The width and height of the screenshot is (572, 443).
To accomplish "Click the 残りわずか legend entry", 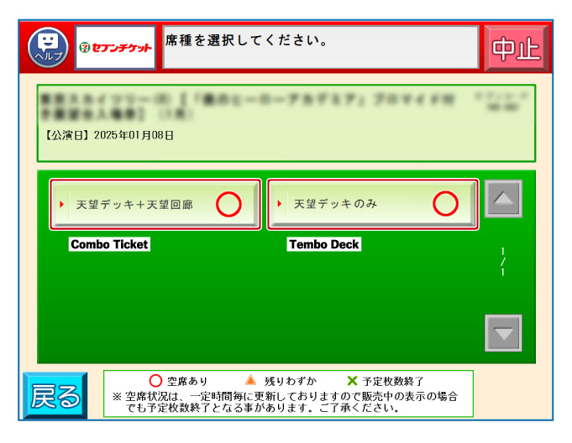I will pos(281,381).
